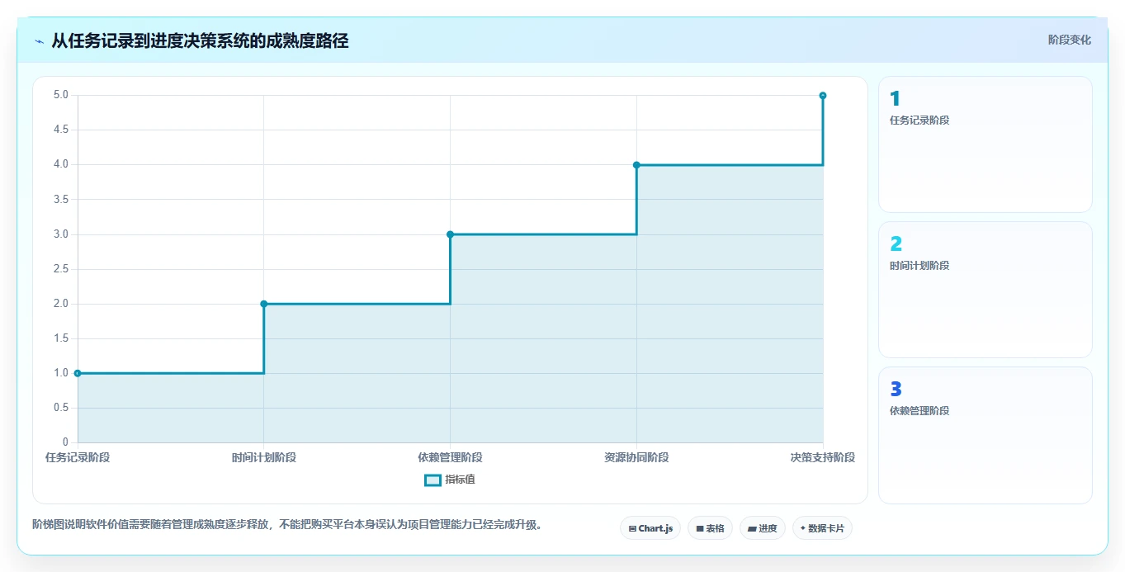
Task: Click the title 从任务记录到进度决策系统的成熟度路径
Action: tap(200, 40)
